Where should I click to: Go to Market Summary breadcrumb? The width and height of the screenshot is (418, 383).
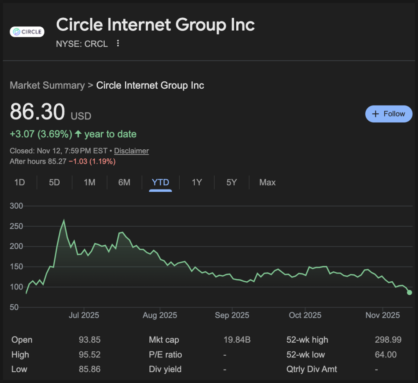pos(47,85)
